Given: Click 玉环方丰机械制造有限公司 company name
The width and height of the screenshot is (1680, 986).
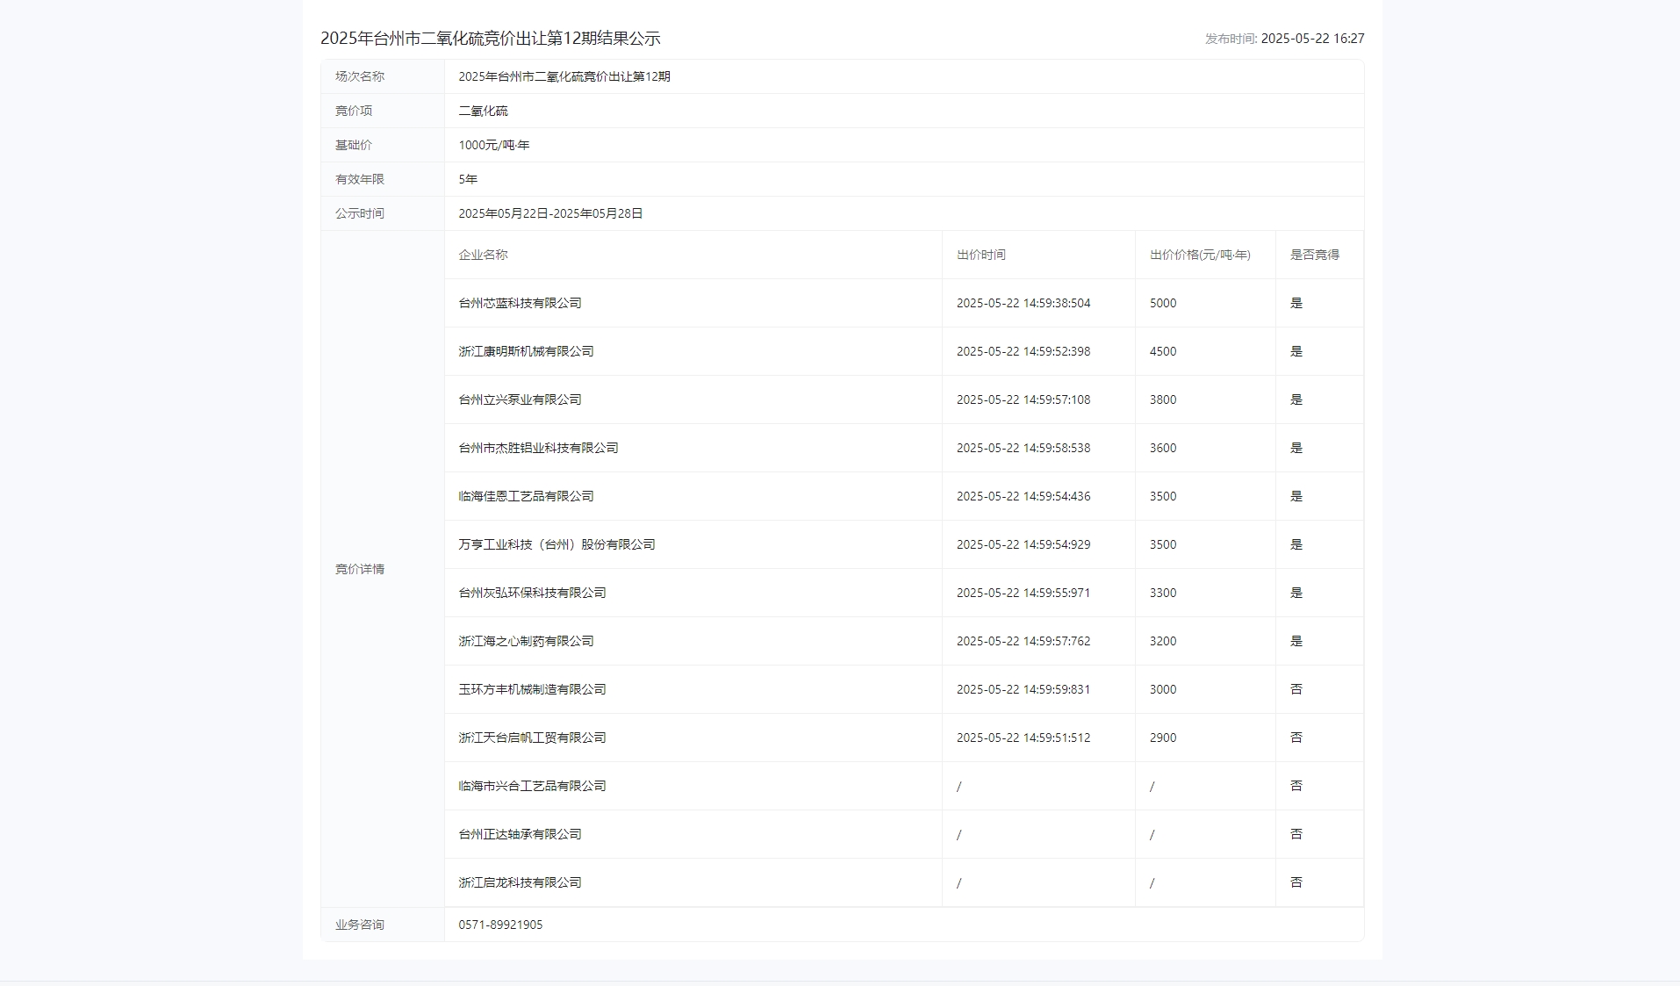Looking at the screenshot, I should [532, 689].
